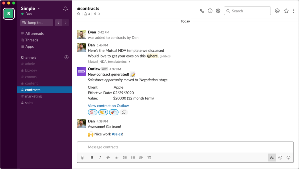The height and width of the screenshot is (169, 299).
Task: Attach a file with the paperclip icon
Action: [82, 157]
